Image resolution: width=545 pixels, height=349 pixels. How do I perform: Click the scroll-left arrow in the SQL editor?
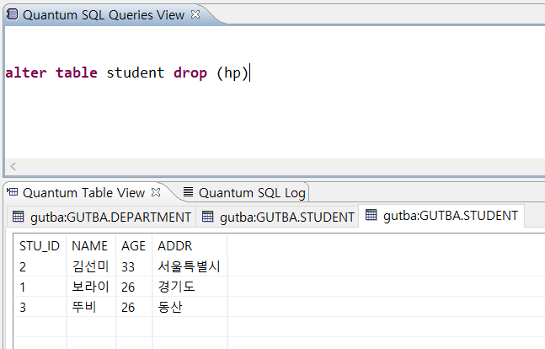13,166
